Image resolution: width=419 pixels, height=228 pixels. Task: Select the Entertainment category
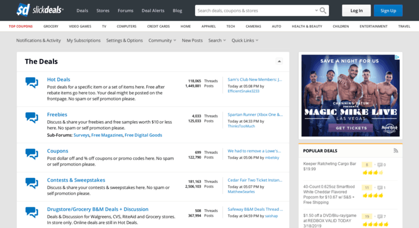tap(373, 26)
